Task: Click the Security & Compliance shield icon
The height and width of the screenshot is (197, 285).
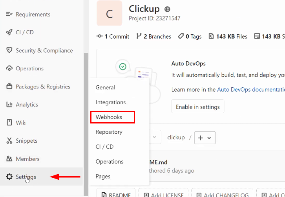Action: [9, 50]
